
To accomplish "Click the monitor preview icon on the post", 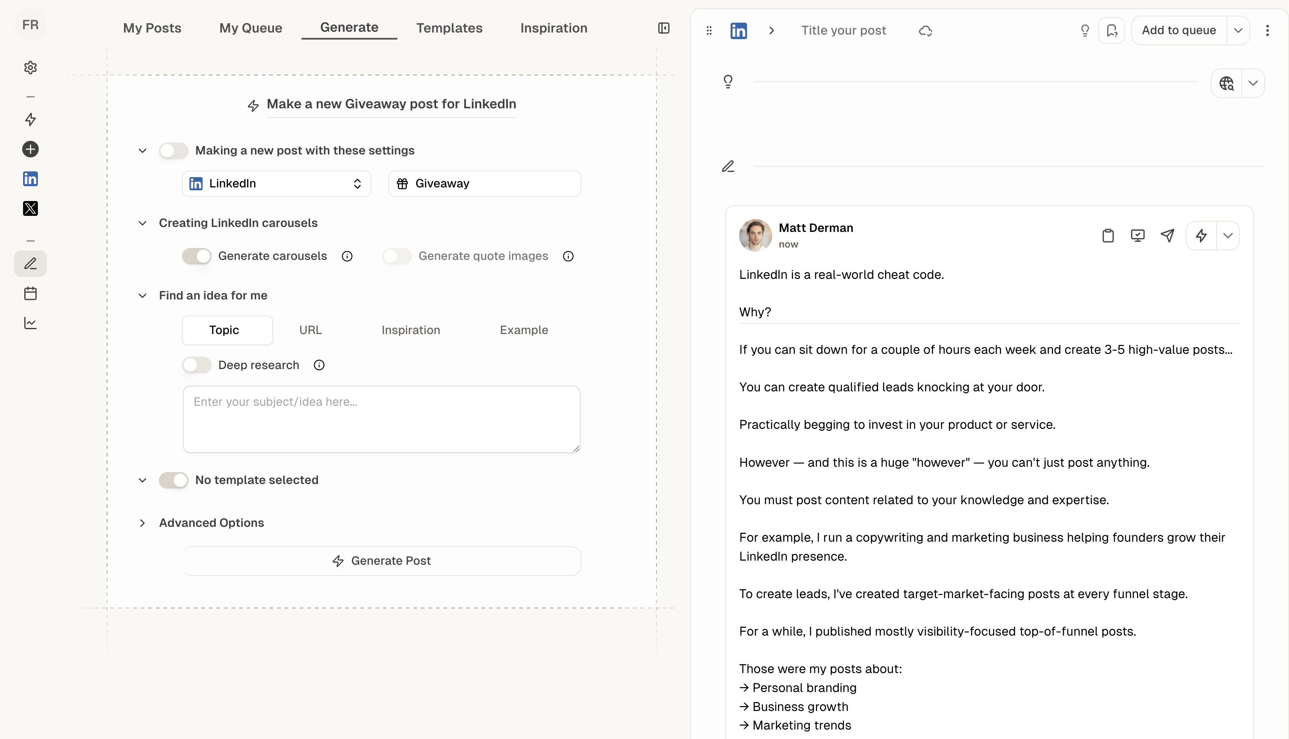I will pyautogui.click(x=1138, y=236).
